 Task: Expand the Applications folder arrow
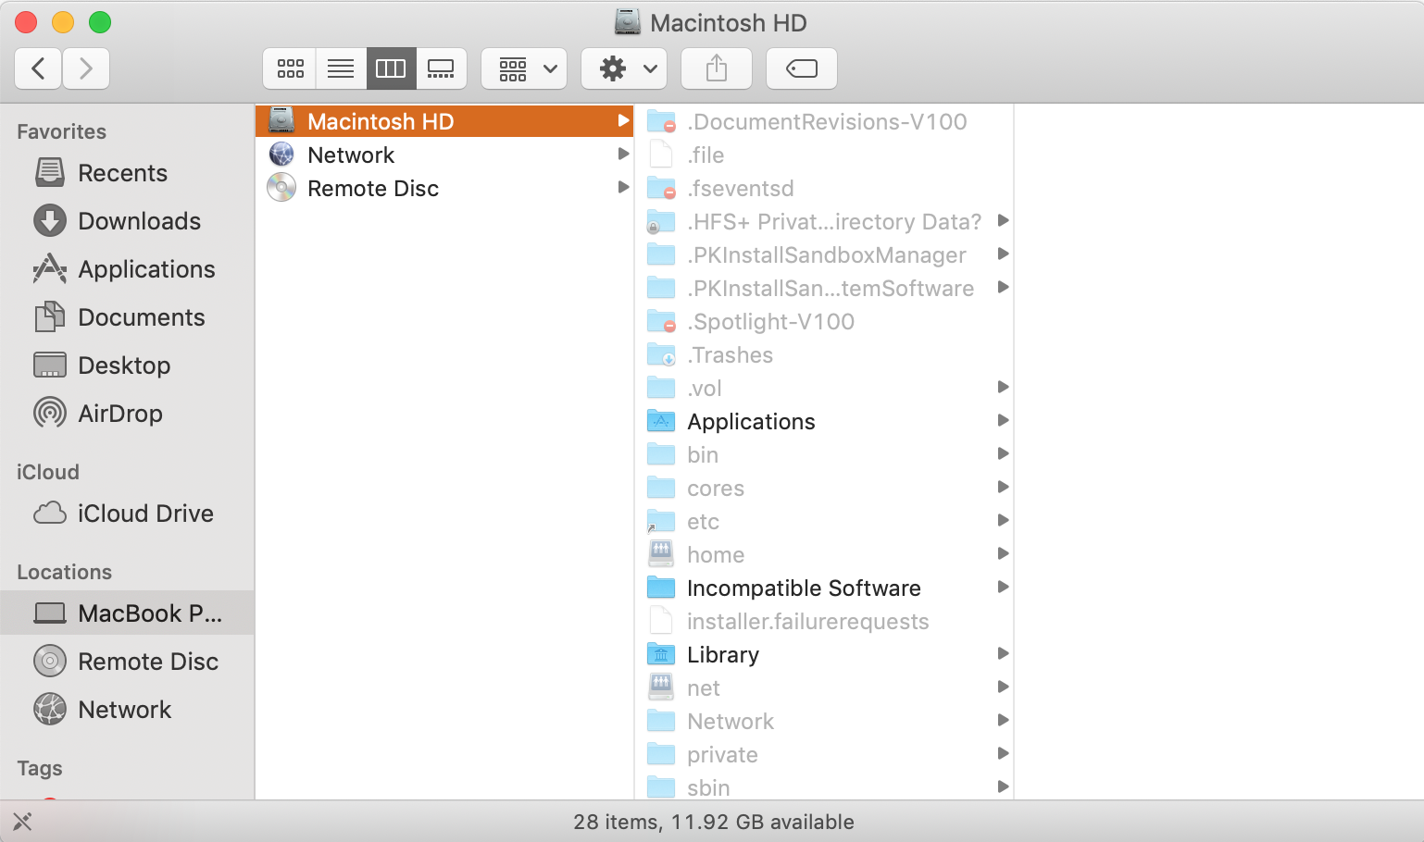(x=1003, y=420)
